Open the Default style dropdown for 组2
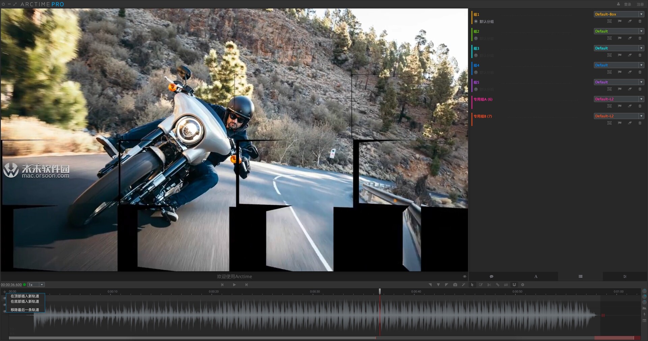Viewport: 648px width, 341px height. click(x=619, y=31)
